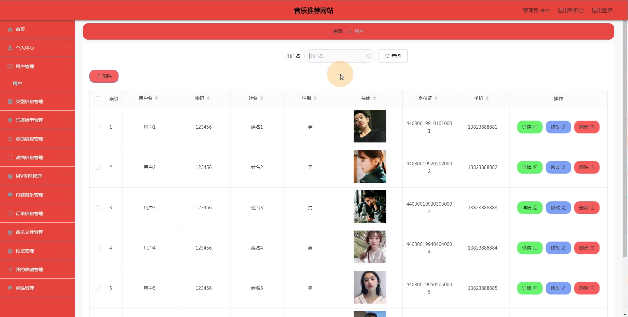The width and height of the screenshot is (628, 317).
Task: Click 退出到前台 link in header
Action: tap(570, 10)
